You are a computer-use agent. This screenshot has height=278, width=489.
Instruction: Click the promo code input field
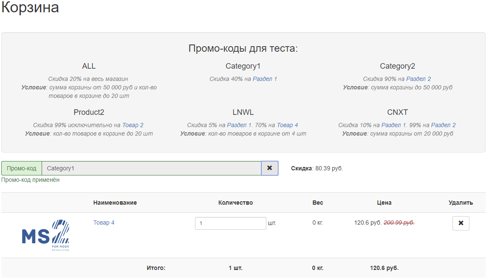[x=151, y=168]
